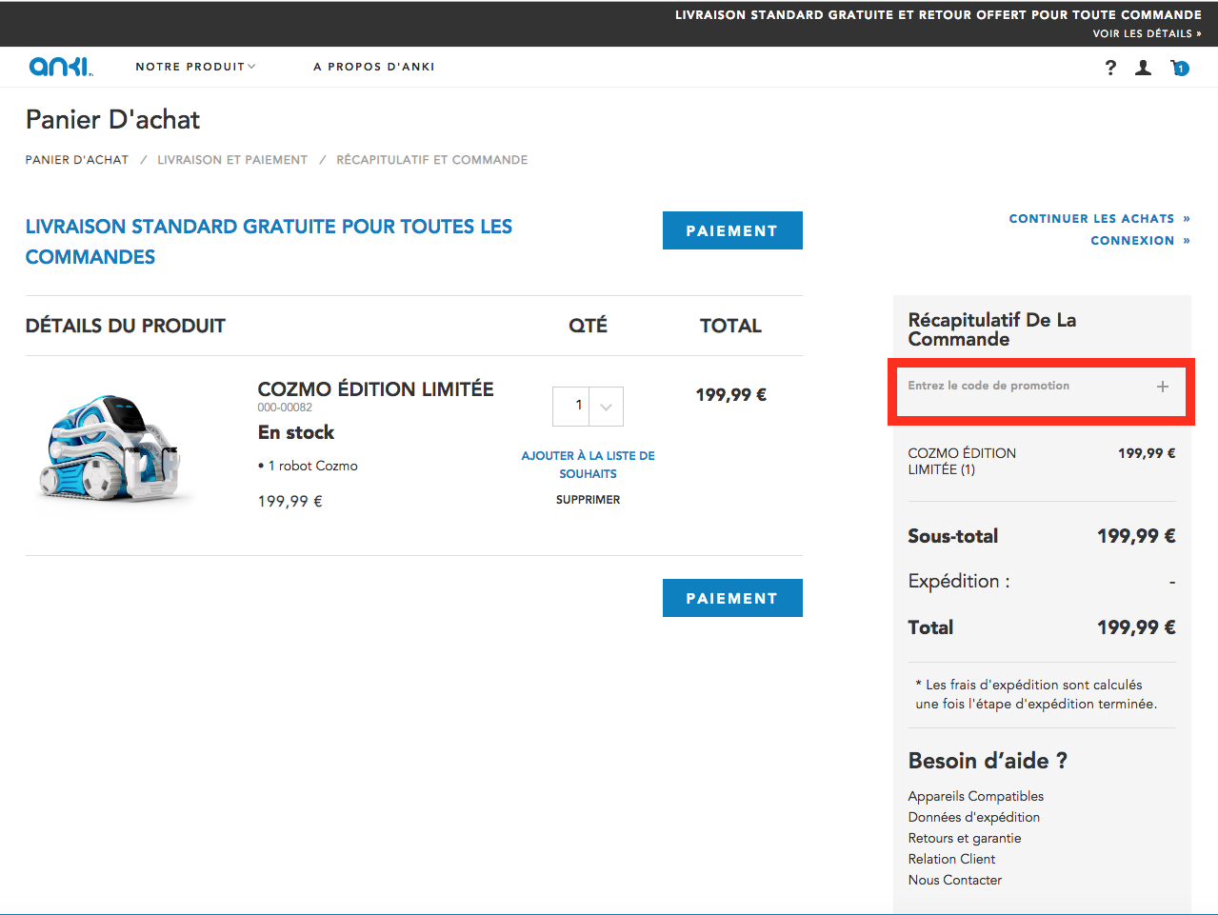Click the '1 robot Cozmo' bullet text
Screen dimensions: 1218x915
coord(308,466)
